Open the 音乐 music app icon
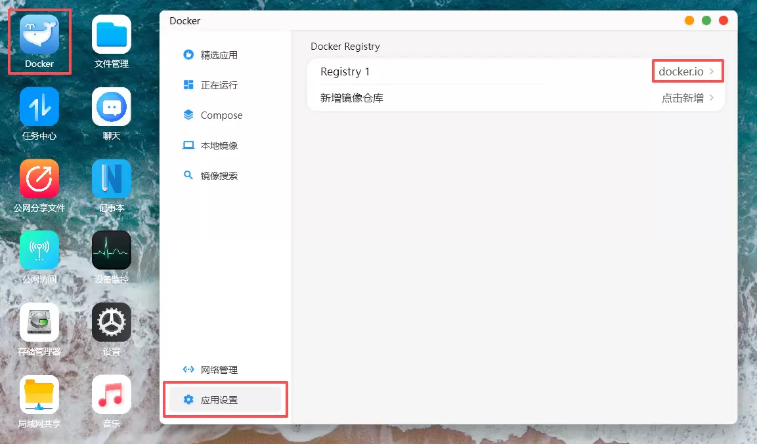 [x=112, y=394]
